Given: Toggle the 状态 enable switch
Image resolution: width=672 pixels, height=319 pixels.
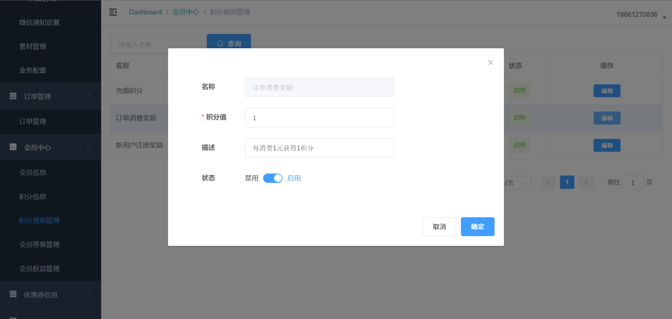Looking at the screenshot, I should tap(273, 178).
